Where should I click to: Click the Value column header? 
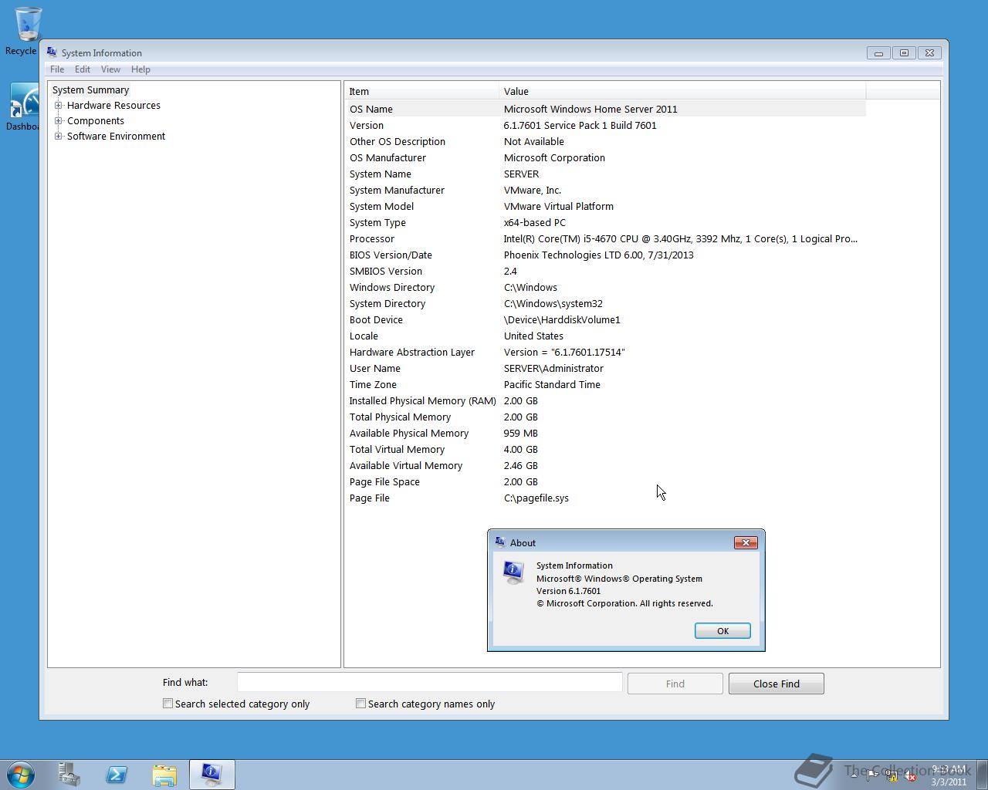click(682, 91)
